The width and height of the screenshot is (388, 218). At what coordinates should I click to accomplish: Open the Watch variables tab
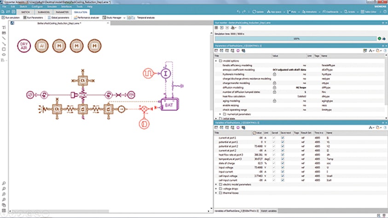pyautogui.click(x=269, y=211)
